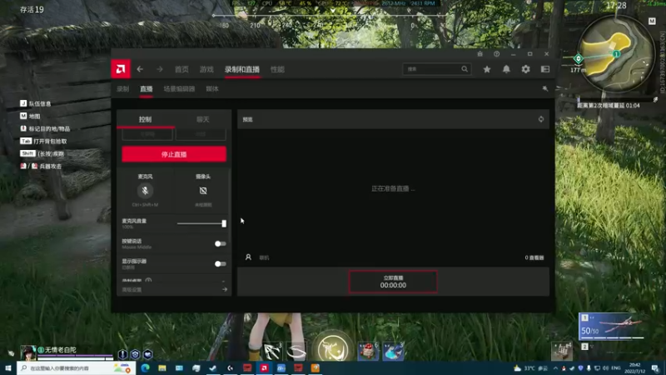Go forward with the right arrow
This screenshot has width=666, height=375.
(159, 69)
